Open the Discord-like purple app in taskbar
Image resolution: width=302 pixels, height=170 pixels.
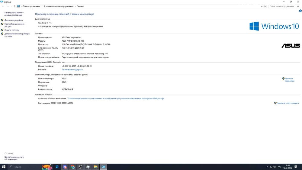coord(65,167)
